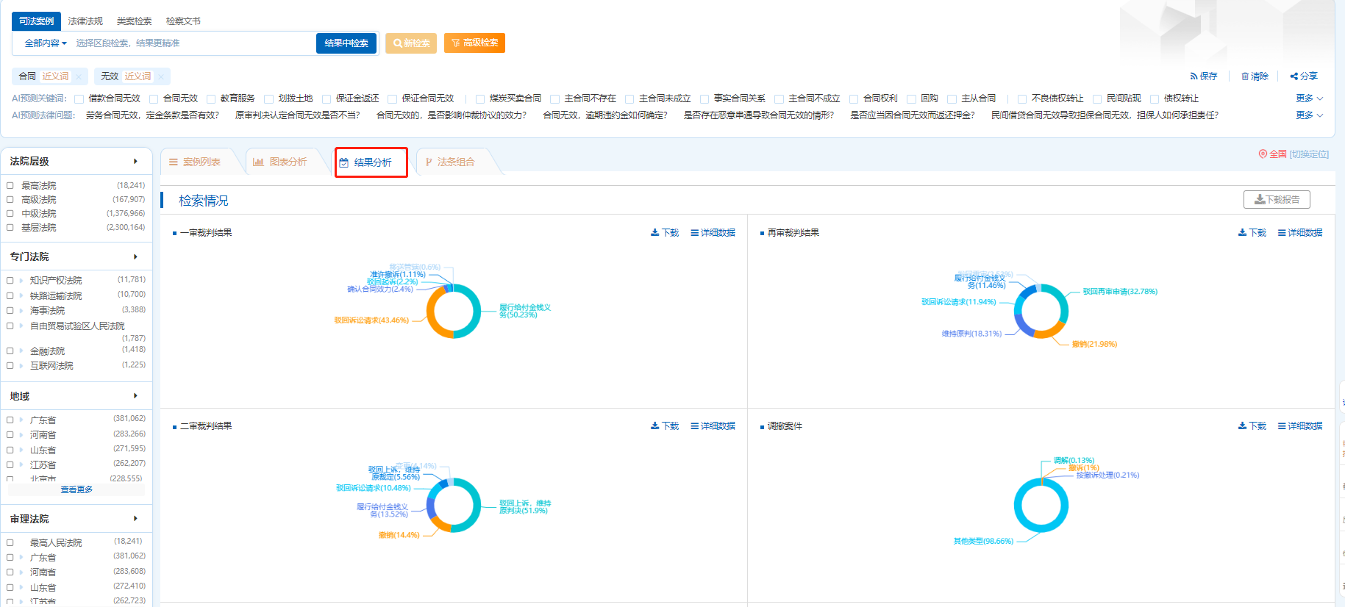Open detailed data for 二审裁判结果
1345x607 pixels.
click(713, 426)
